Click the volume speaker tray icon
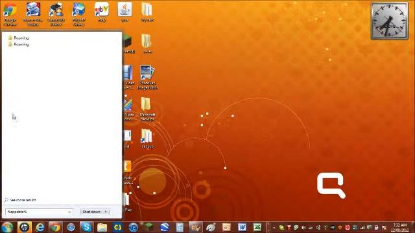The image size is (415, 233). [x=303, y=227]
